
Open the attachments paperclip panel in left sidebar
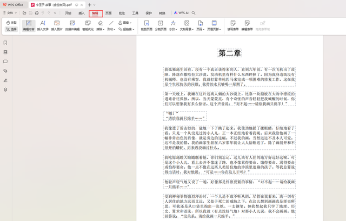coord(5,71)
